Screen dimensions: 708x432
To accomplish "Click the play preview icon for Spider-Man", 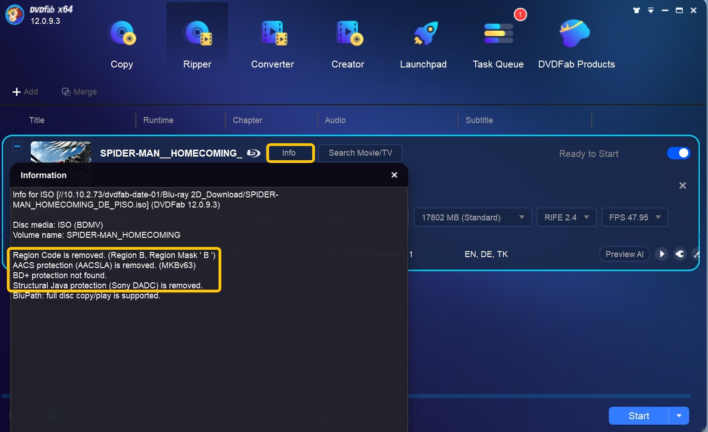I will (x=662, y=254).
